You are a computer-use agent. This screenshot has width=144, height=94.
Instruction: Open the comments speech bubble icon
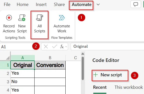click(x=136, y=4)
